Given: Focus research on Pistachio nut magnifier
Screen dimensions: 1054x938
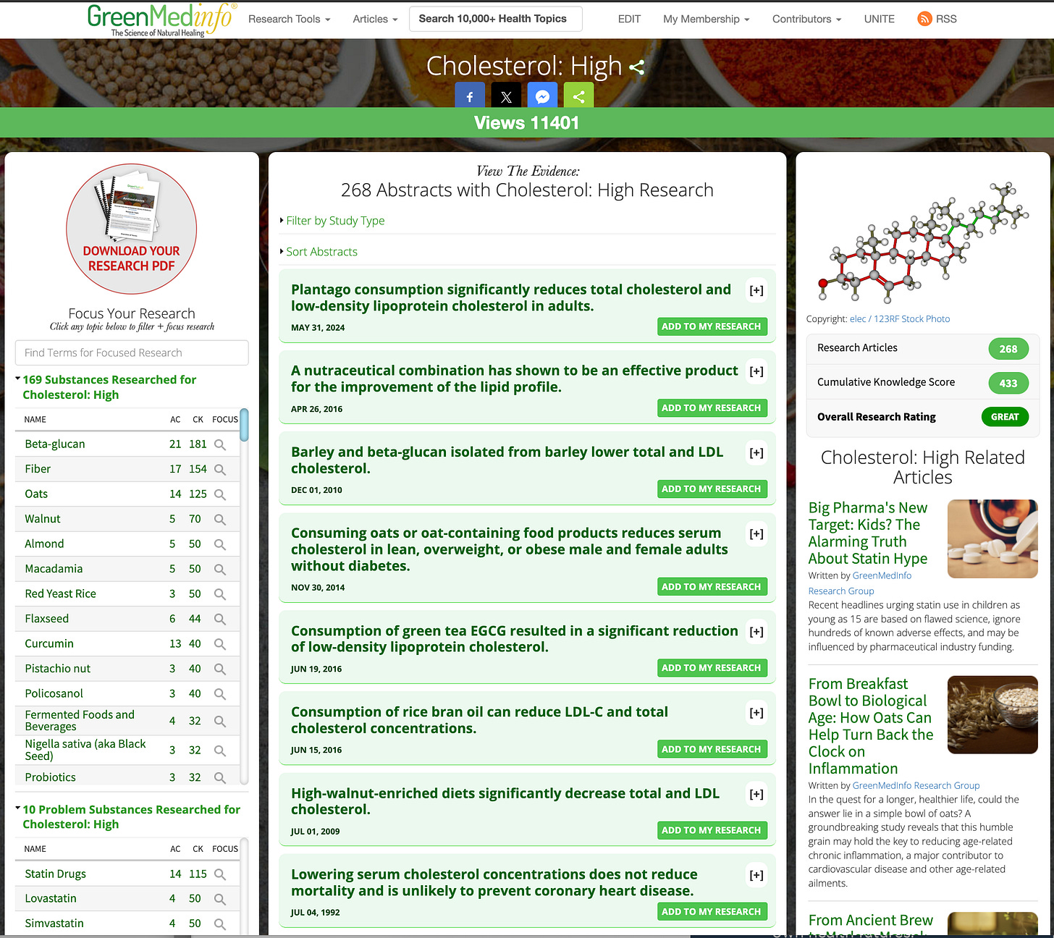Looking at the screenshot, I should [x=220, y=669].
